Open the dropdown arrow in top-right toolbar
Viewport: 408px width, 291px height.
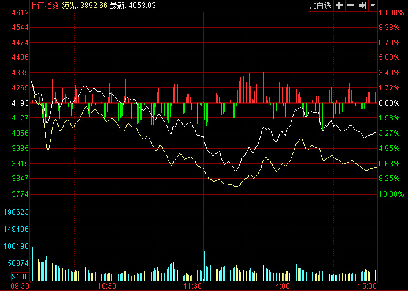(x=373, y=6)
